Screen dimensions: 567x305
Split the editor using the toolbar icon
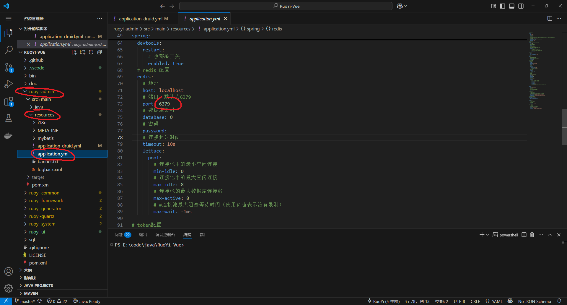click(x=550, y=18)
